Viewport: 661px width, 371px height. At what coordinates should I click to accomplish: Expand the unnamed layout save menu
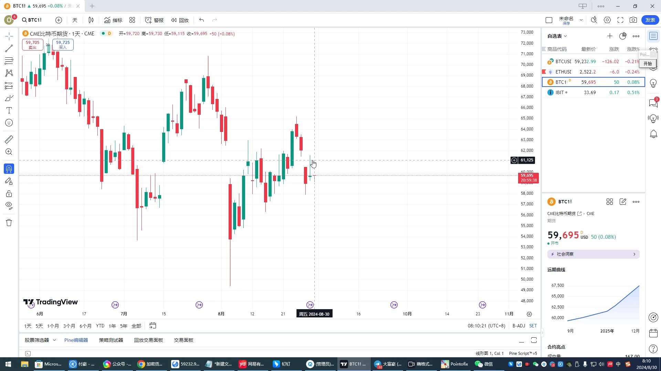coord(581,20)
